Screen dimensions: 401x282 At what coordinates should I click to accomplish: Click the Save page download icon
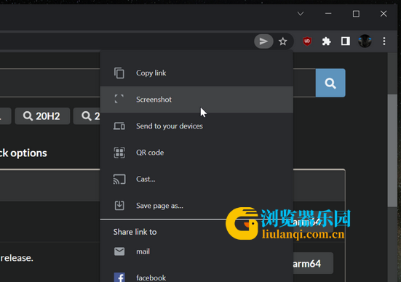pyautogui.click(x=119, y=206)
